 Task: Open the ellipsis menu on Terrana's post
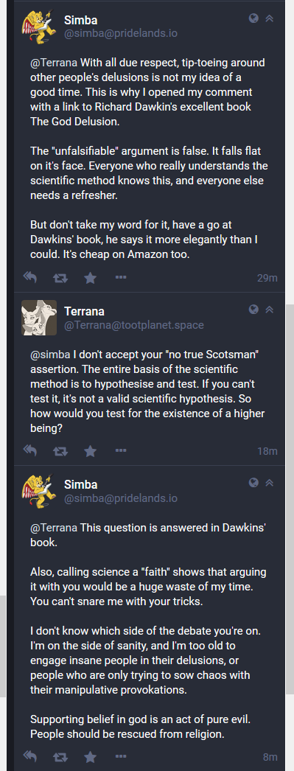pos(120,450)
